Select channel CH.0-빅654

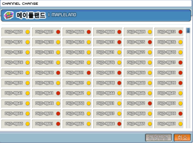16,114
